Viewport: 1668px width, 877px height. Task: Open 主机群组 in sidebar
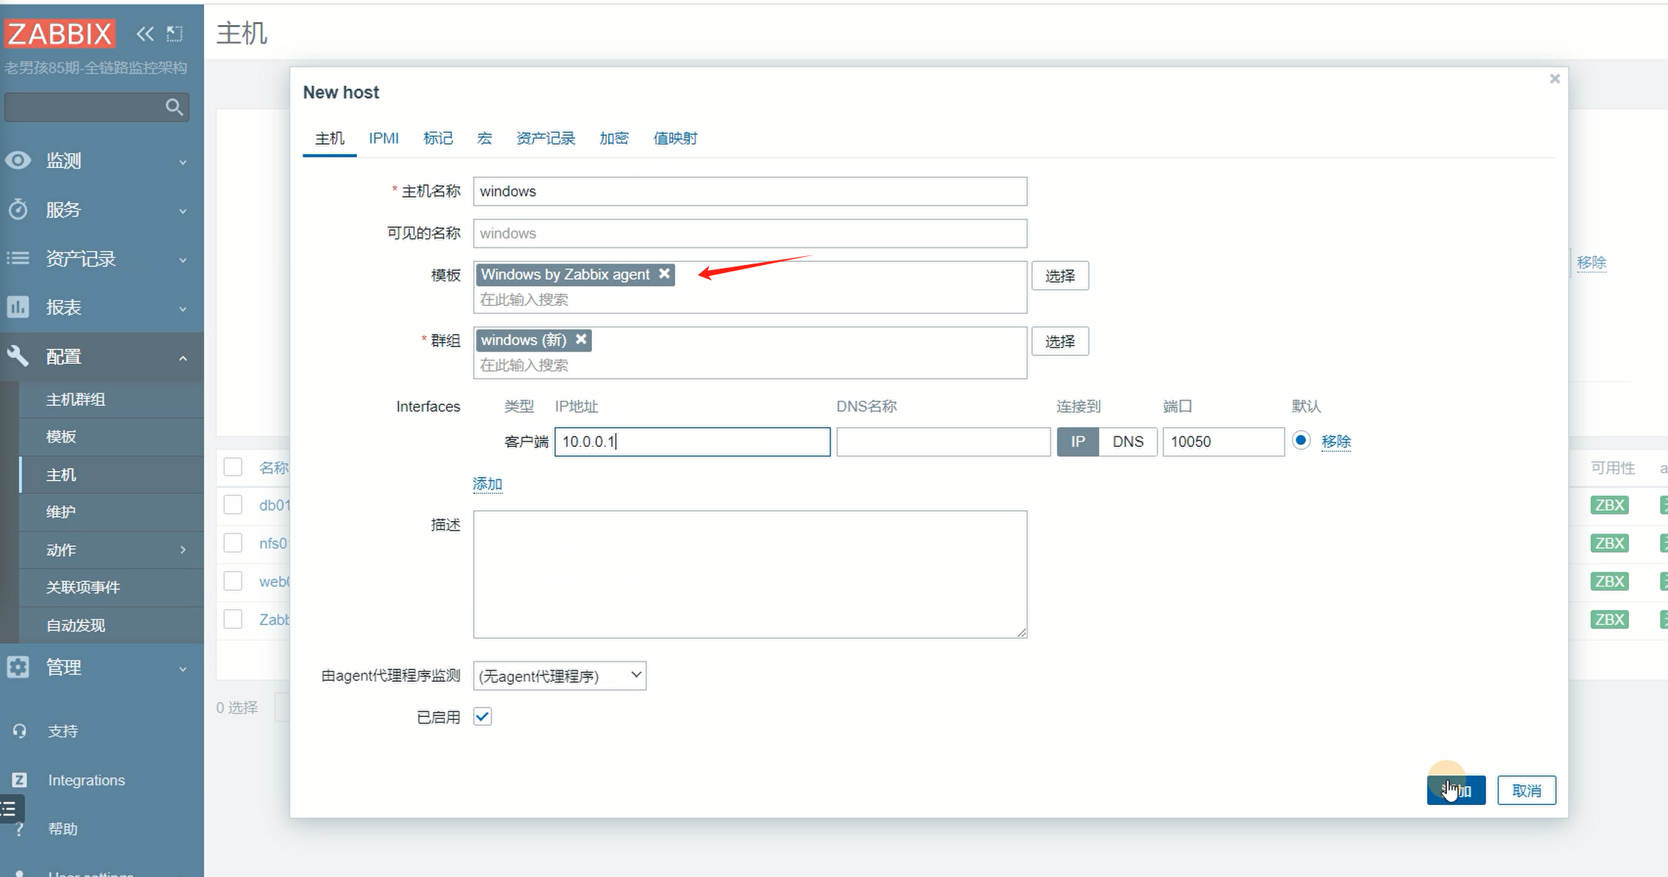pyautogui.click(x=76, y=399)
